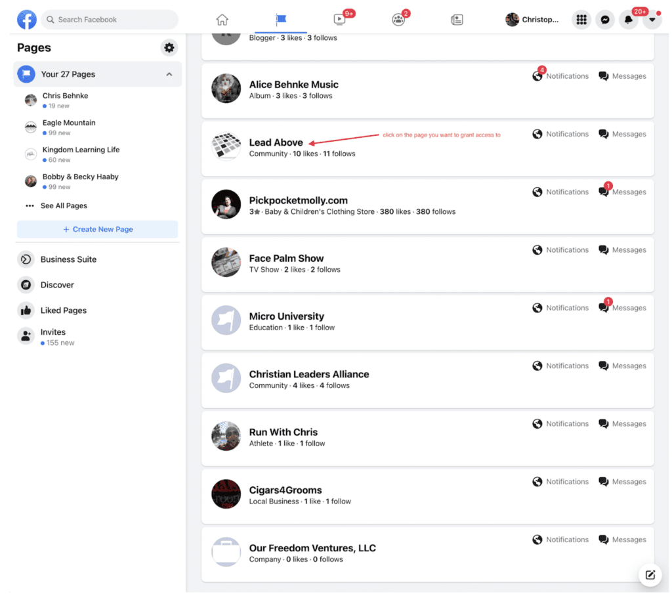Open Alice Behnke Music Messages
Image resolution: width=672 pixels, height=594 pixels.
(x=622, y=76)
